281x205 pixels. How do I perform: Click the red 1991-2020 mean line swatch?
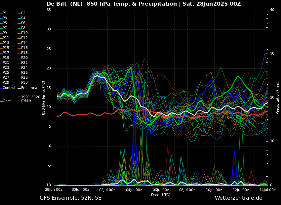click(19, 97)
